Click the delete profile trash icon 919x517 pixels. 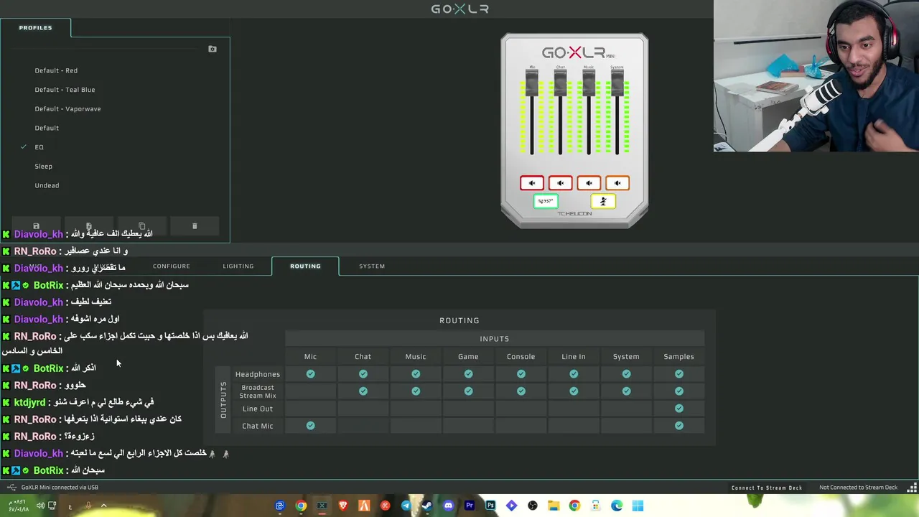pos(195,226)
